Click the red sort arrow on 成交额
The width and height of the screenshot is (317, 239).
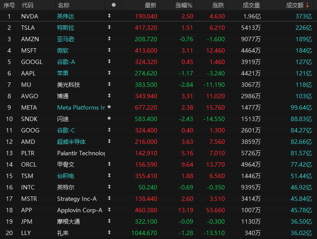point(307,5)
